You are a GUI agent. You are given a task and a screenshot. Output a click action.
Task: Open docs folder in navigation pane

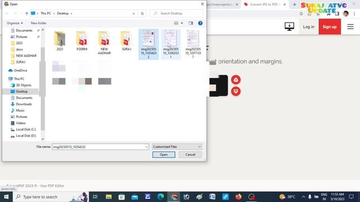19,49
